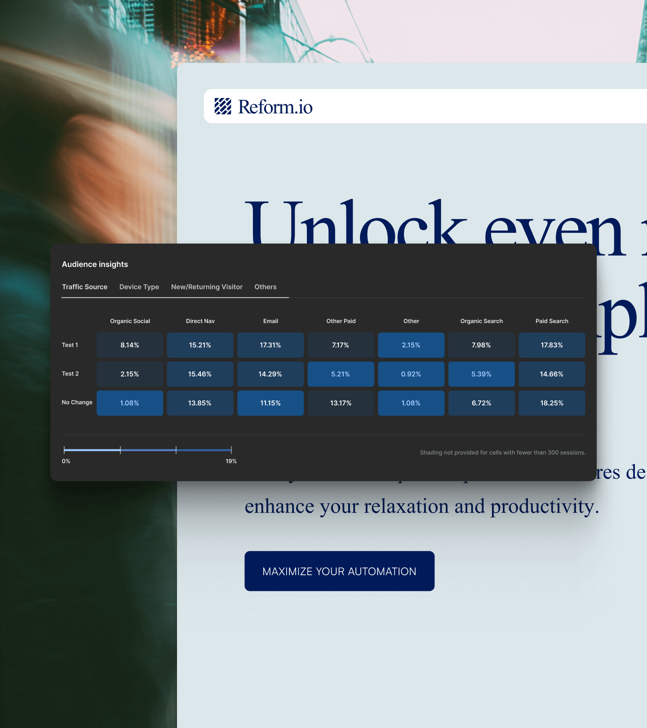The image size is (647, 728).
Task: Click the Maximize Your Automation button
Action: (x=339, y=571)
